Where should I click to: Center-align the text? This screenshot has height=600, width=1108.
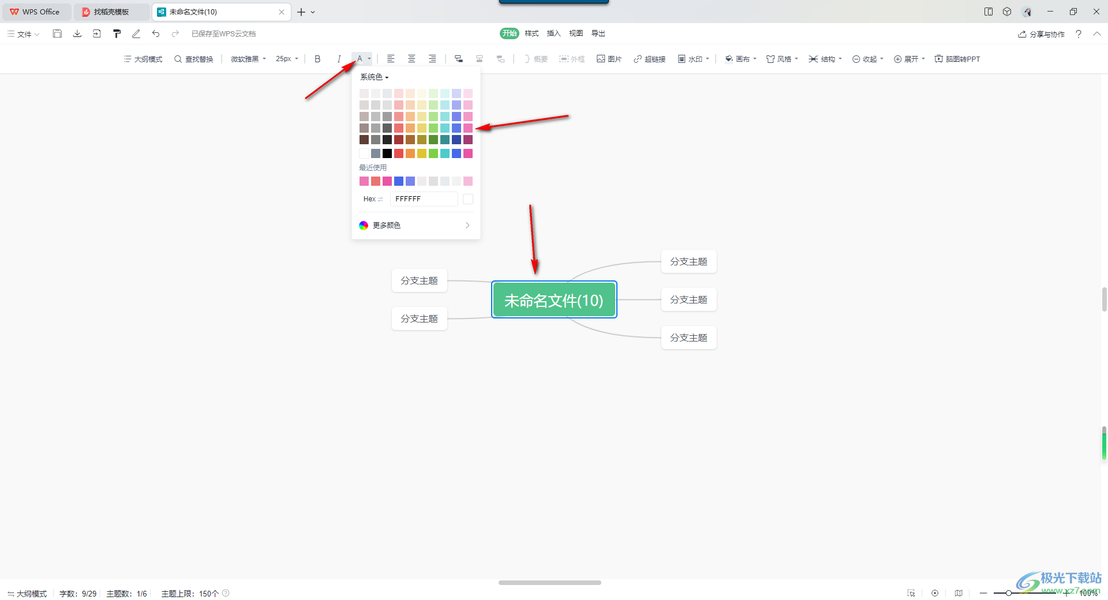pyautogui.click(x=411, y=59)
